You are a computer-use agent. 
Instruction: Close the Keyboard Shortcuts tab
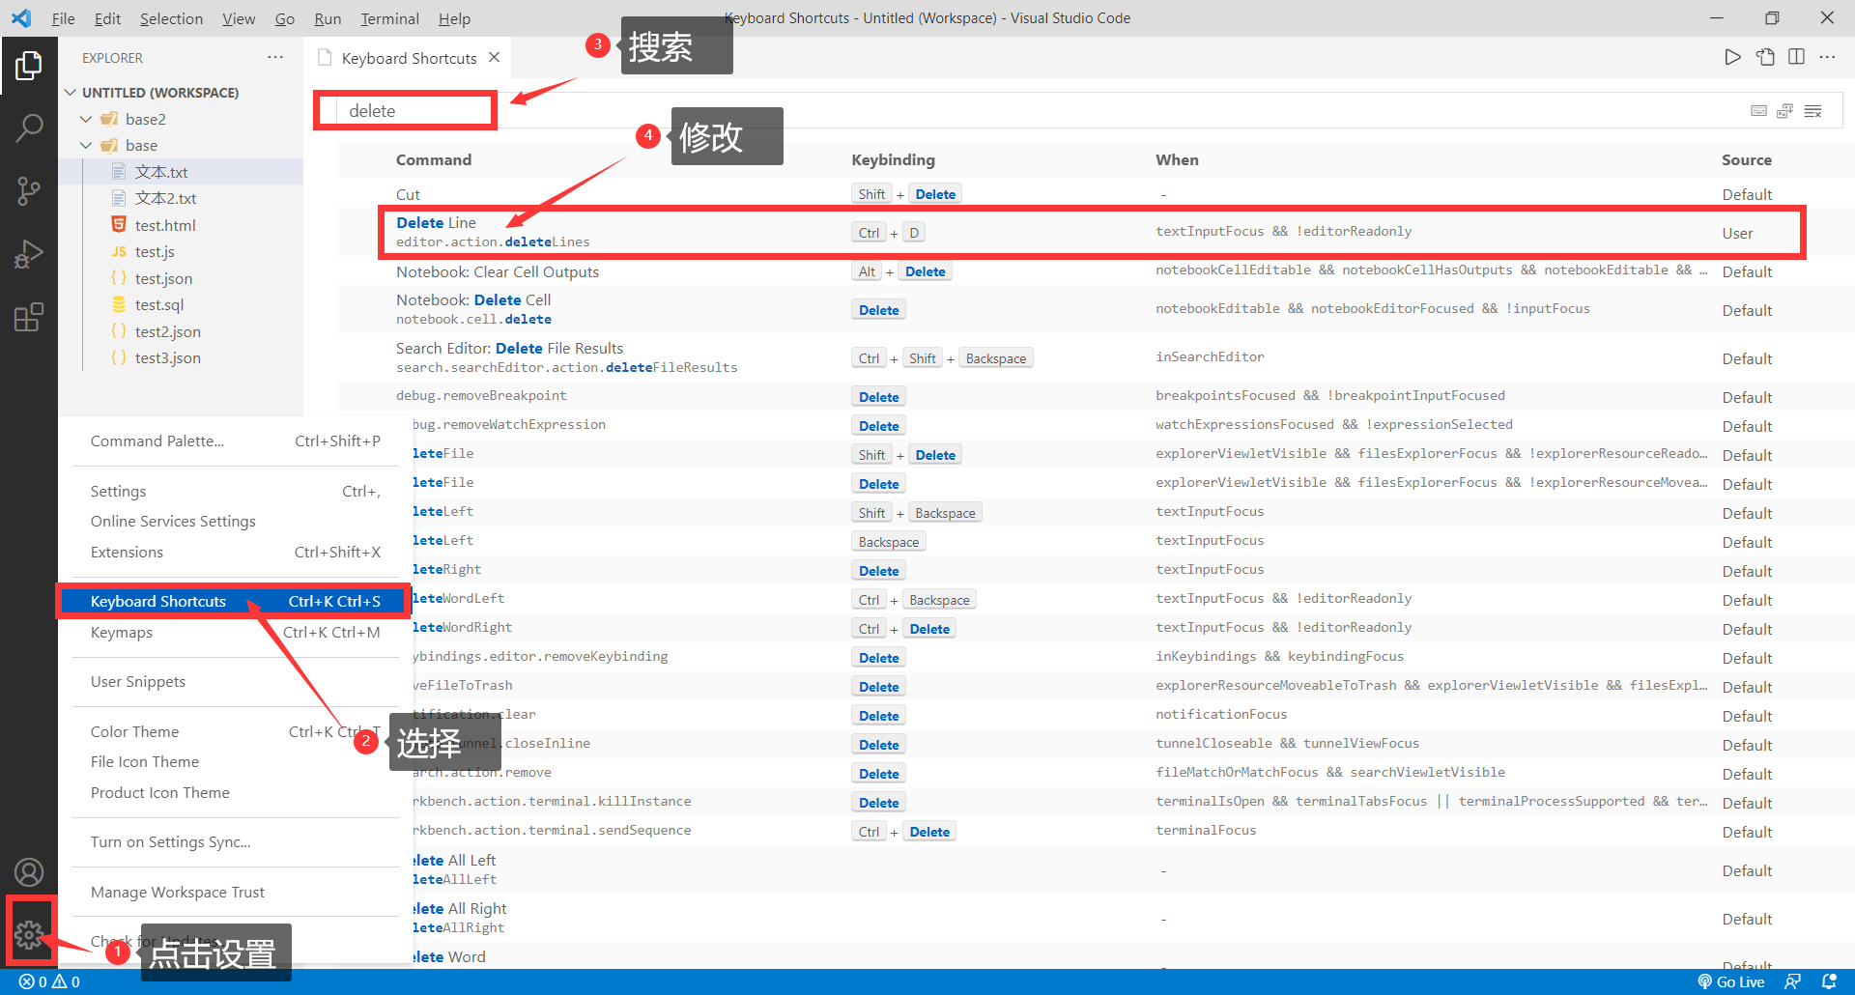495,57
